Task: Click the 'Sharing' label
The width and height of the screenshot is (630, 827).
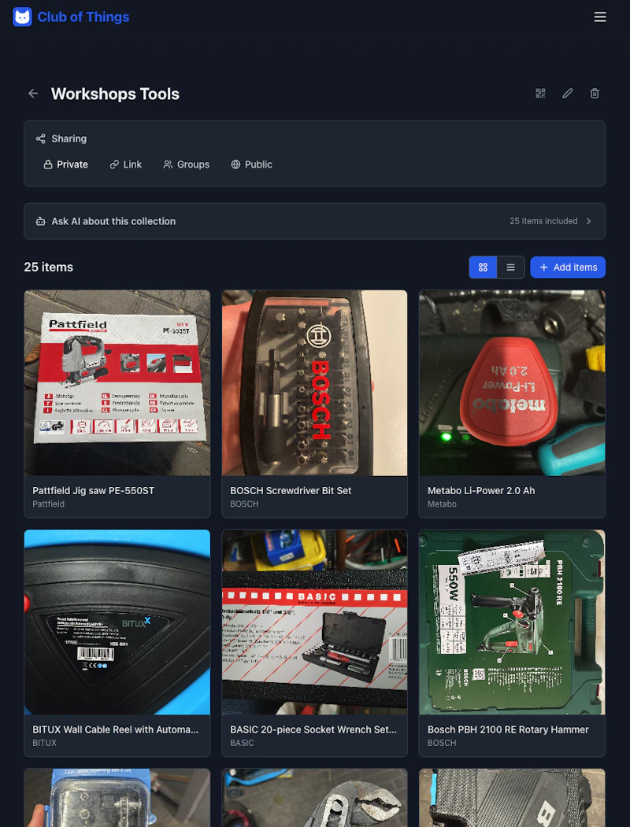Action: click(69, 138)
